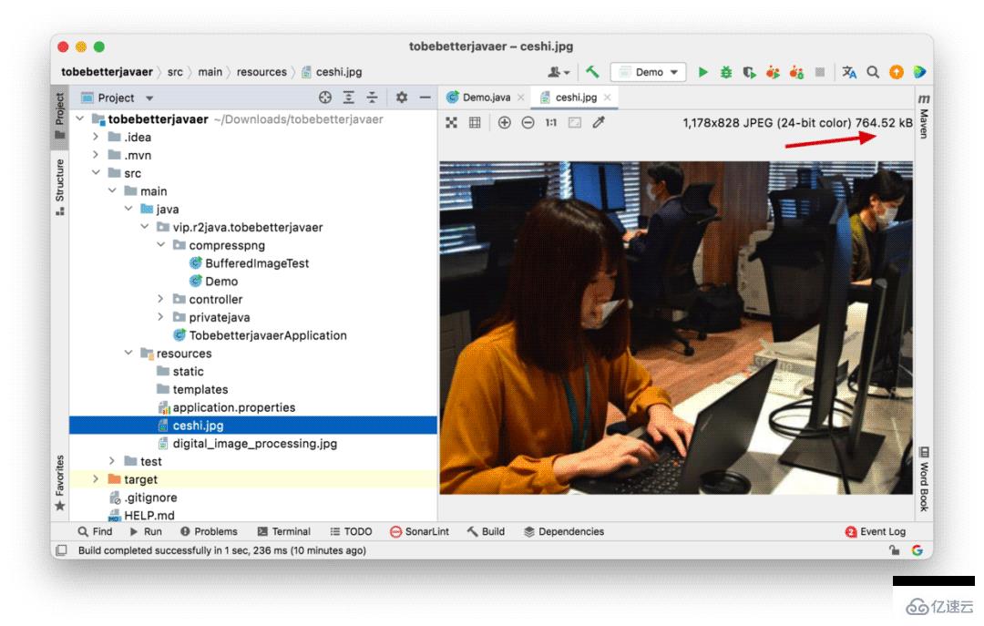This screenshot has height=626, width=984.
Task: Activate the color picker eyedropper
Action: point(598,122)
